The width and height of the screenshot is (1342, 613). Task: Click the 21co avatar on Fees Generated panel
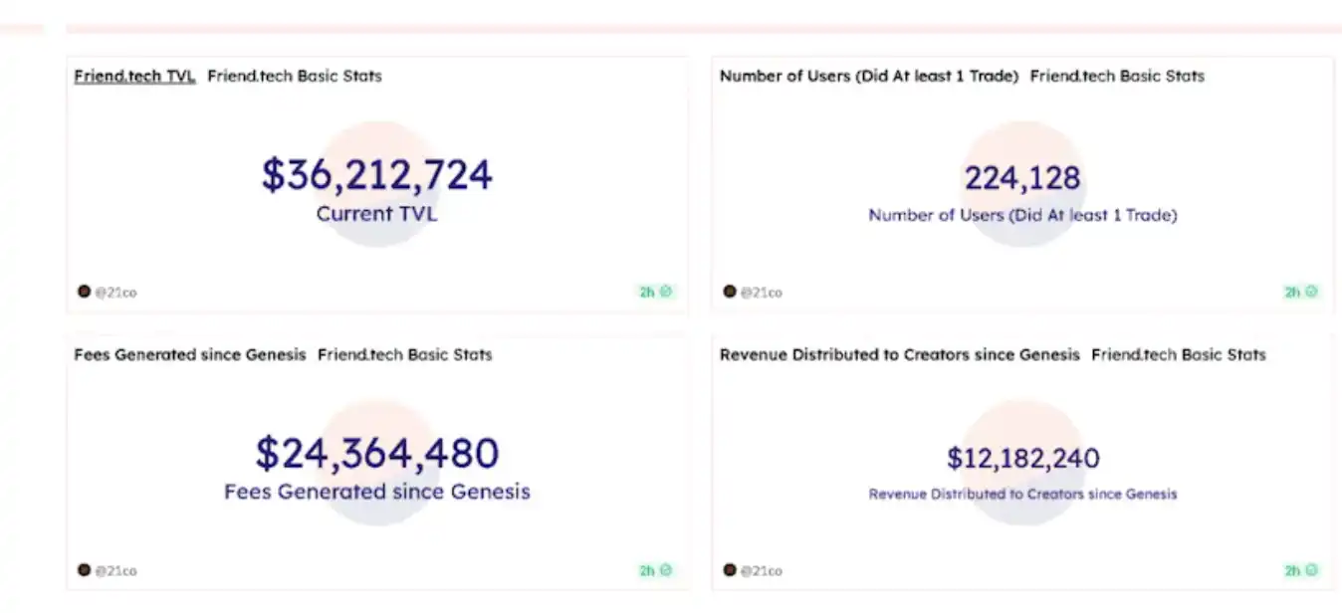(x=85, y=570)
